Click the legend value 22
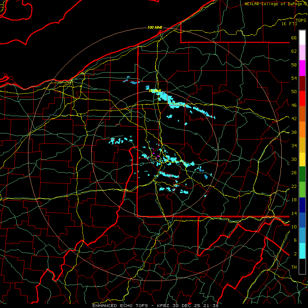308x308 pixels. 294,186
